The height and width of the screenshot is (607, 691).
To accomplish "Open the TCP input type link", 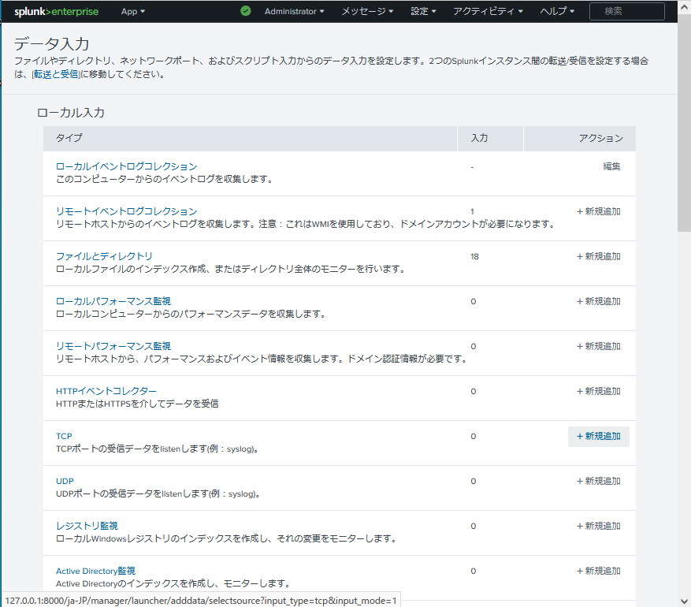I will 64,436.
